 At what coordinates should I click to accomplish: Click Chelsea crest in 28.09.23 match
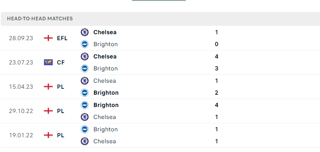[84, 32]
